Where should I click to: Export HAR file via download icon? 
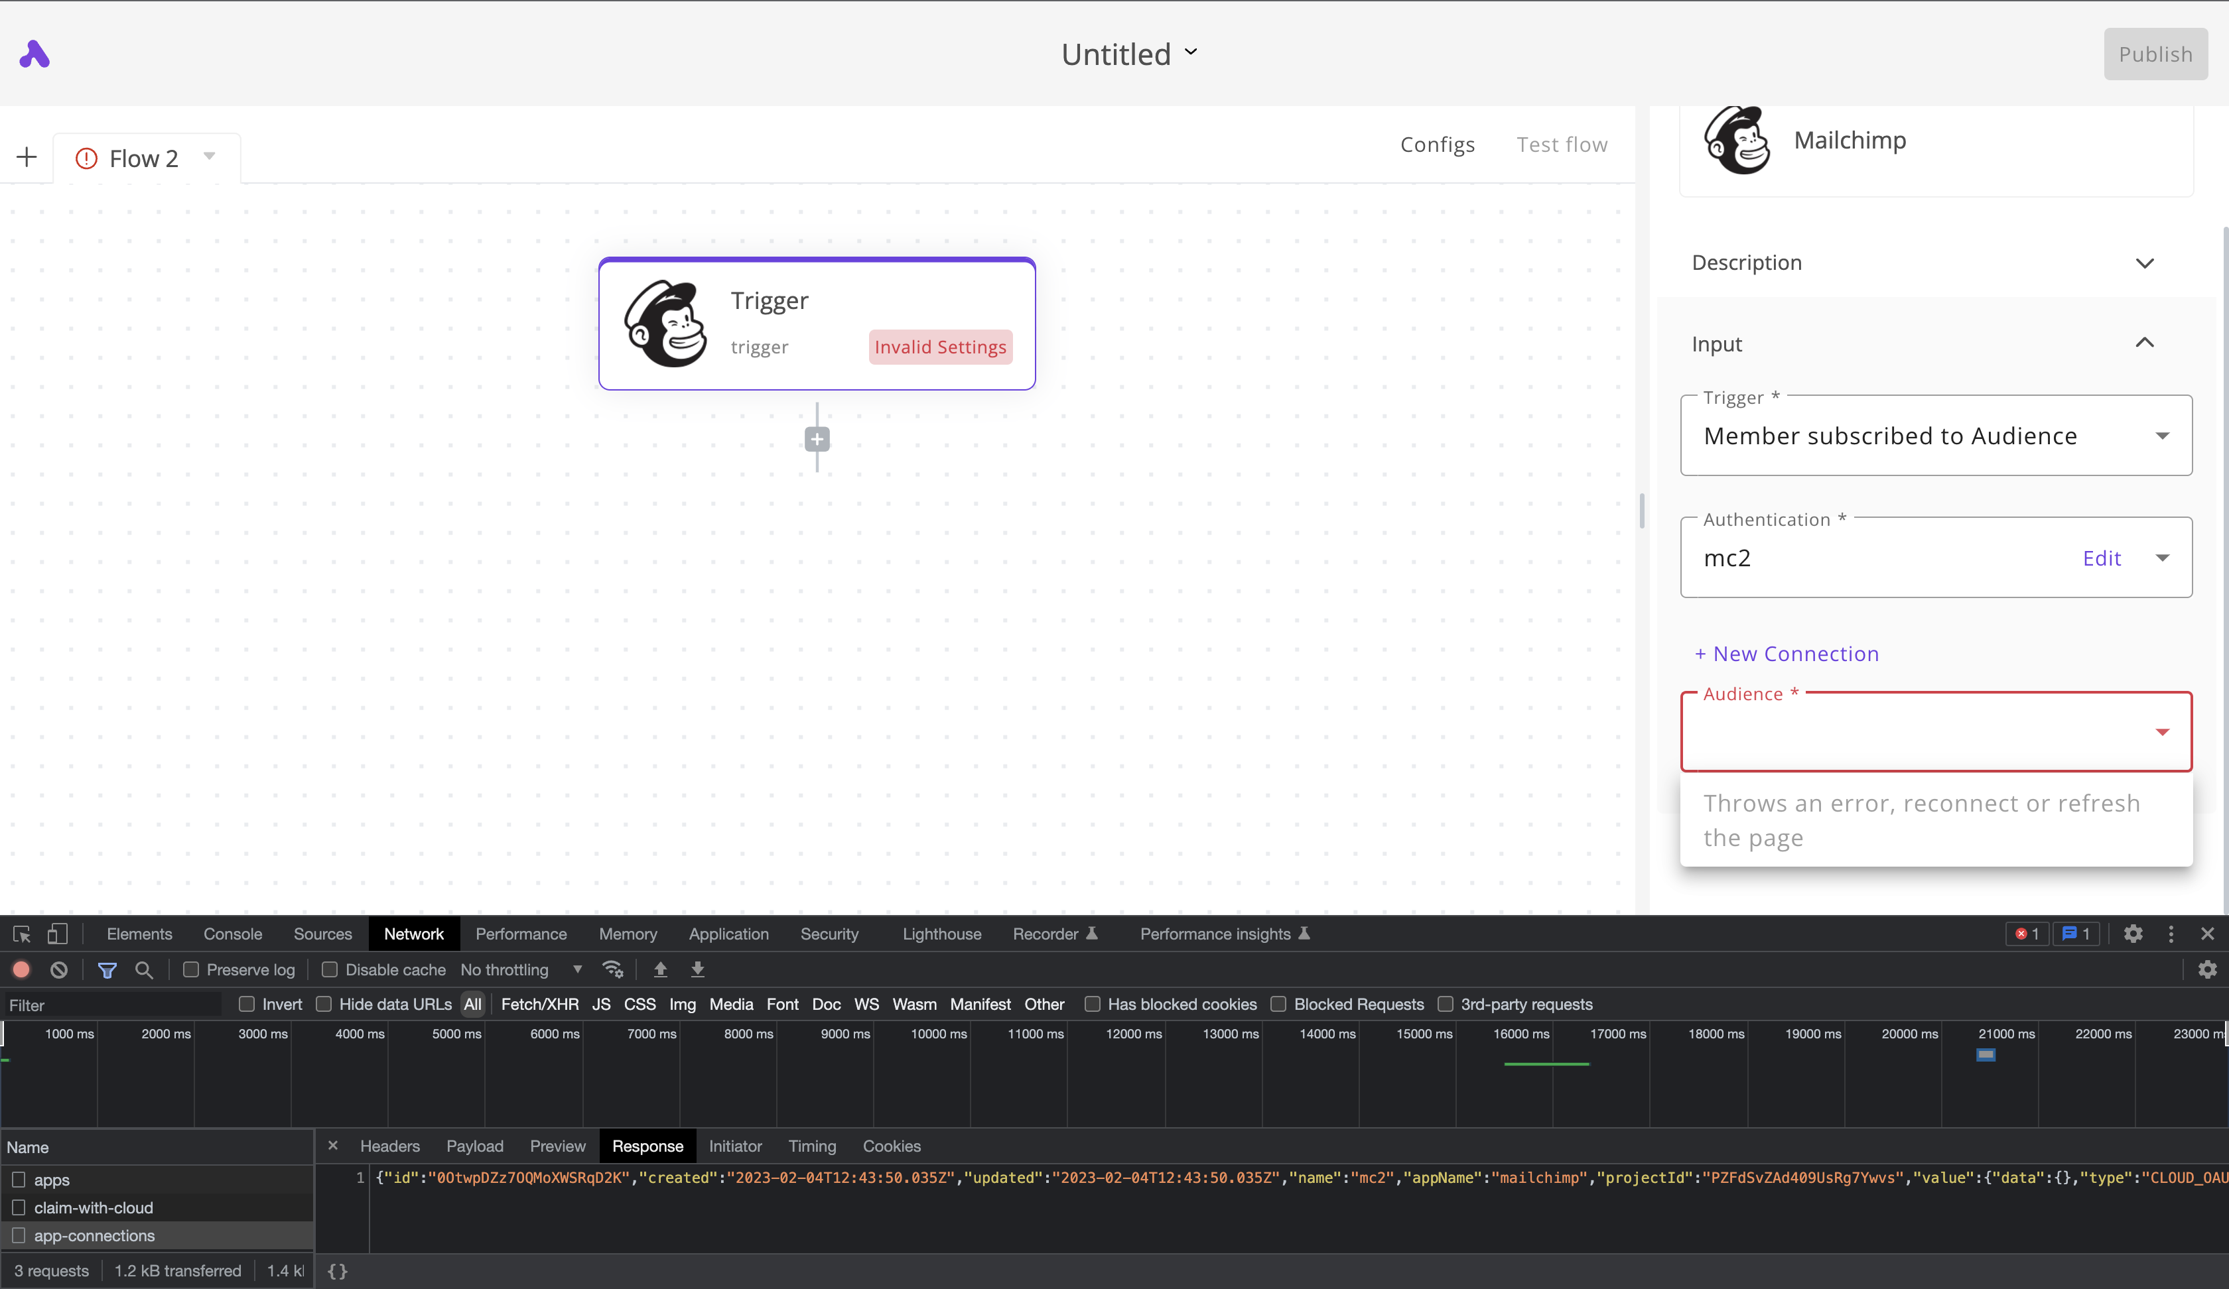pos(697,969)
